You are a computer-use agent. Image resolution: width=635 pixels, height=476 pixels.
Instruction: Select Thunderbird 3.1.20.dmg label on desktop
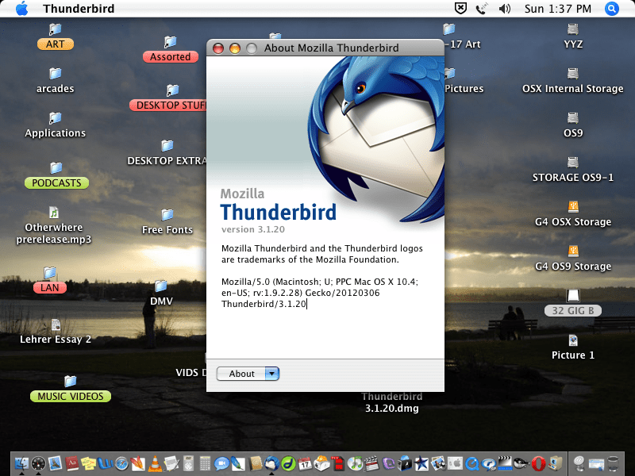click(x=392, y=402)
